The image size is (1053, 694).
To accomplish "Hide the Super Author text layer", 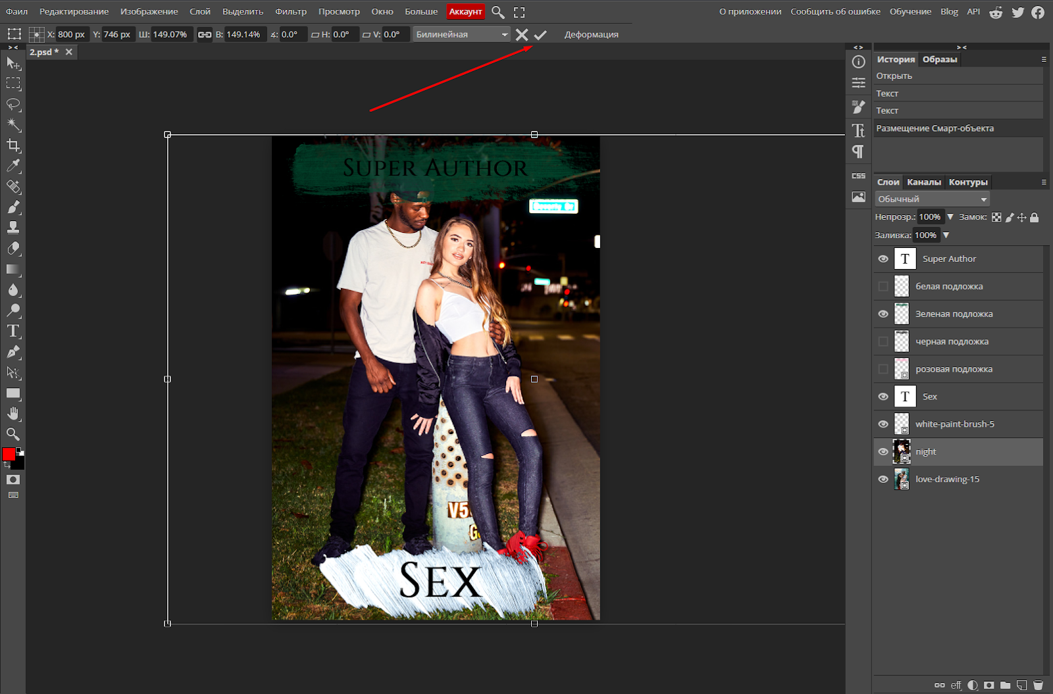I will pyautogui.click(x=883, y=259).
